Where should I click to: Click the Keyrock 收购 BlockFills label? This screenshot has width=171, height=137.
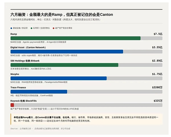click(x=24, y=101)
